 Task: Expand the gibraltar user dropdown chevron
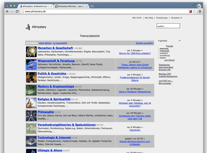180,41
